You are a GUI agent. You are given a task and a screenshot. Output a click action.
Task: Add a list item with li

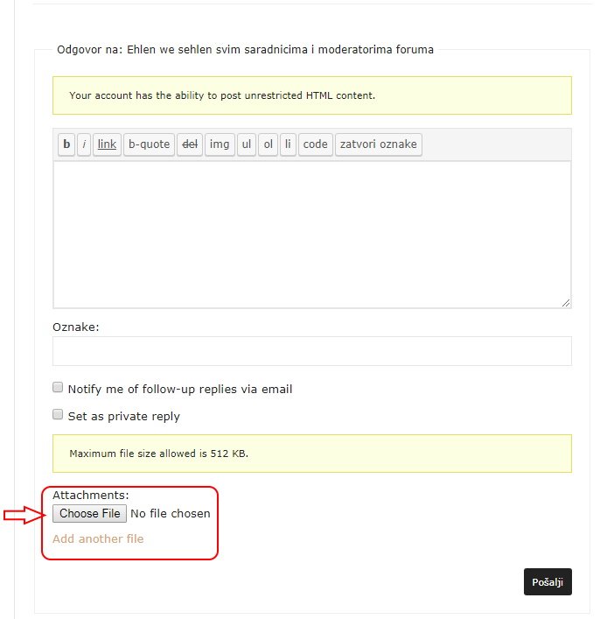(288, 144)
